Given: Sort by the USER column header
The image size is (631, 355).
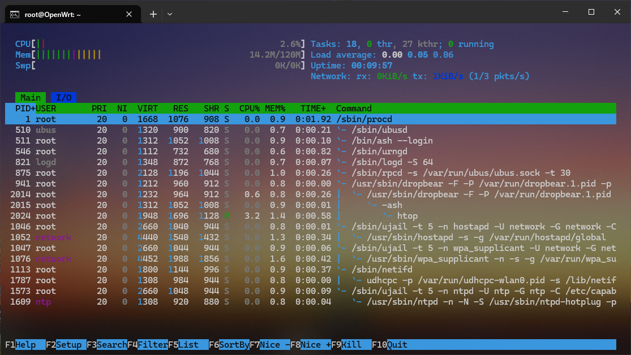Looking at the screenshot, I should (x=46, y=109).
